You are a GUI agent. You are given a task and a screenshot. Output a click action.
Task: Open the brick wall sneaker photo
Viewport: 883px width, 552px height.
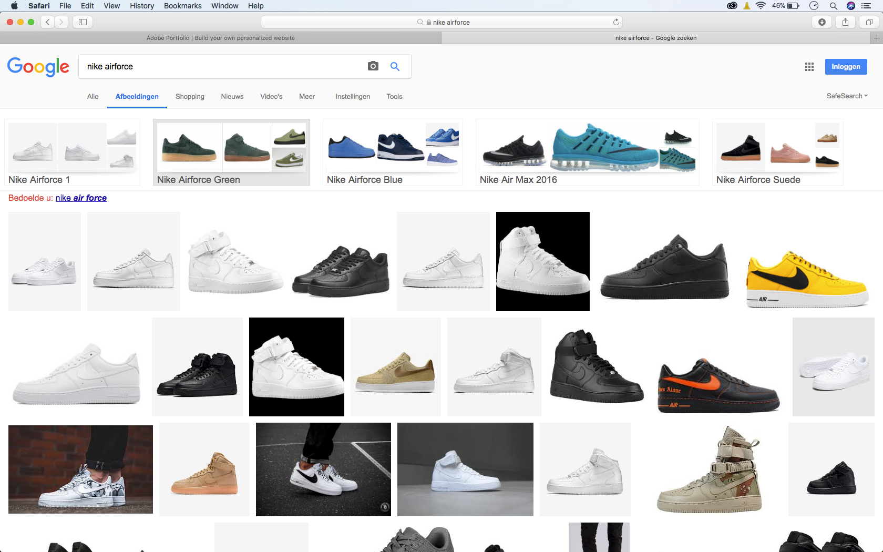click(x=80, y=469)
